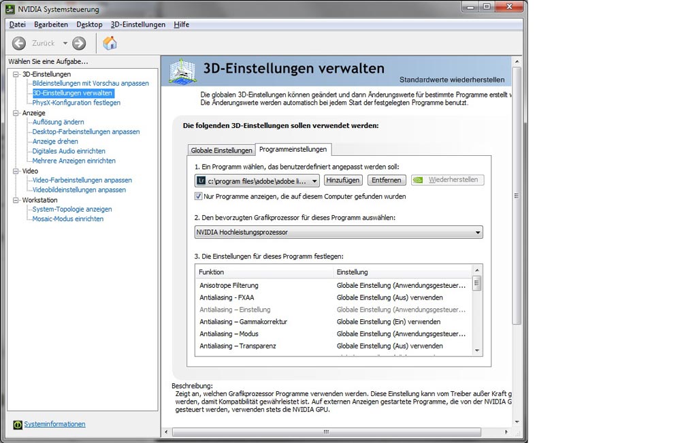Collapse the 3D-Einstellungen tree node
The width and height of the screenshot is (697, 443).
16,74
